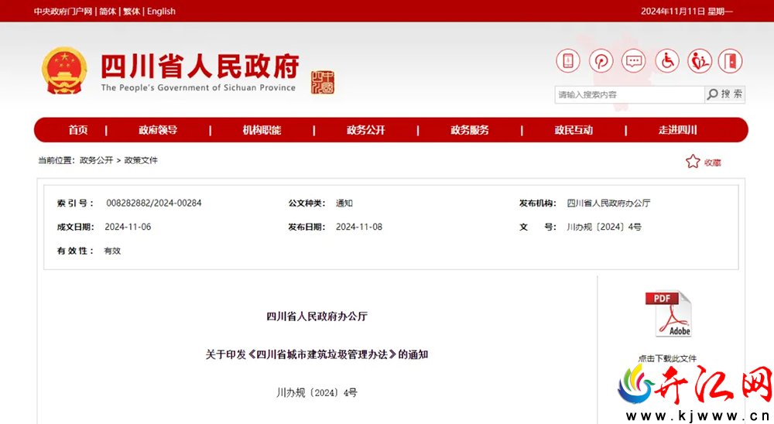
Task: Click the elderly care mode icon
Action: [700, 61]
